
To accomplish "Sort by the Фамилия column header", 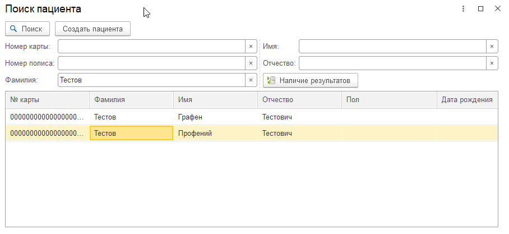I will 131,100.
